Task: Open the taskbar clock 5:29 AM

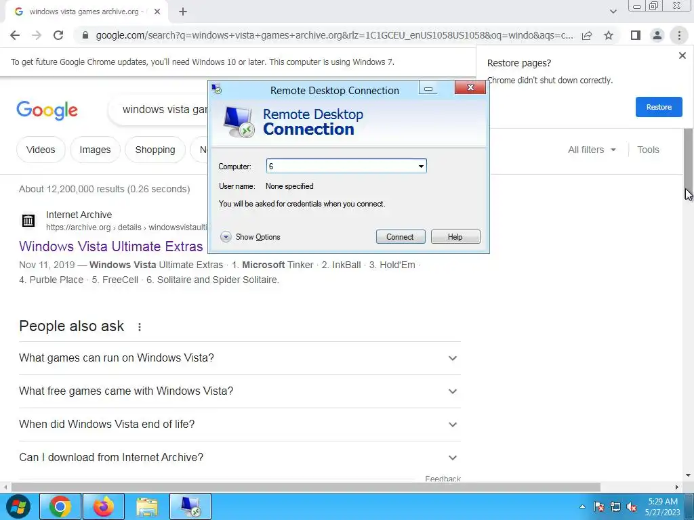Action: pos(663,506)
